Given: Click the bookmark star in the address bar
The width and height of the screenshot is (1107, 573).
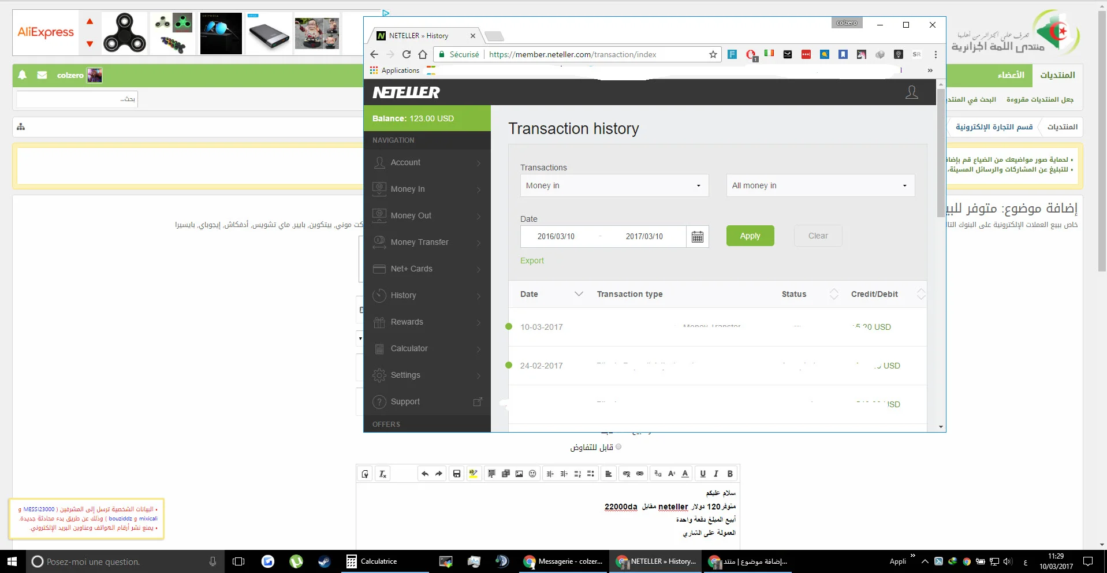Looking at the screenshot, I should pos(713,54).
